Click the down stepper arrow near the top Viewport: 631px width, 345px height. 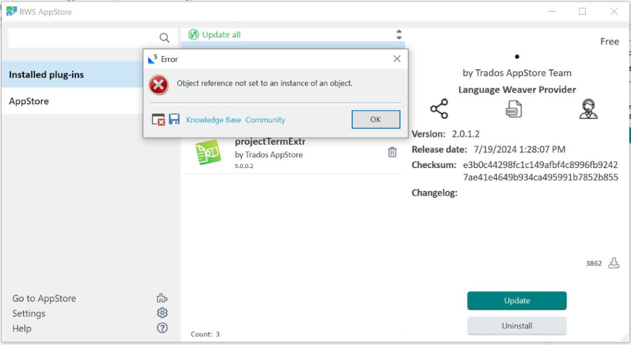(x=398, y=37)
